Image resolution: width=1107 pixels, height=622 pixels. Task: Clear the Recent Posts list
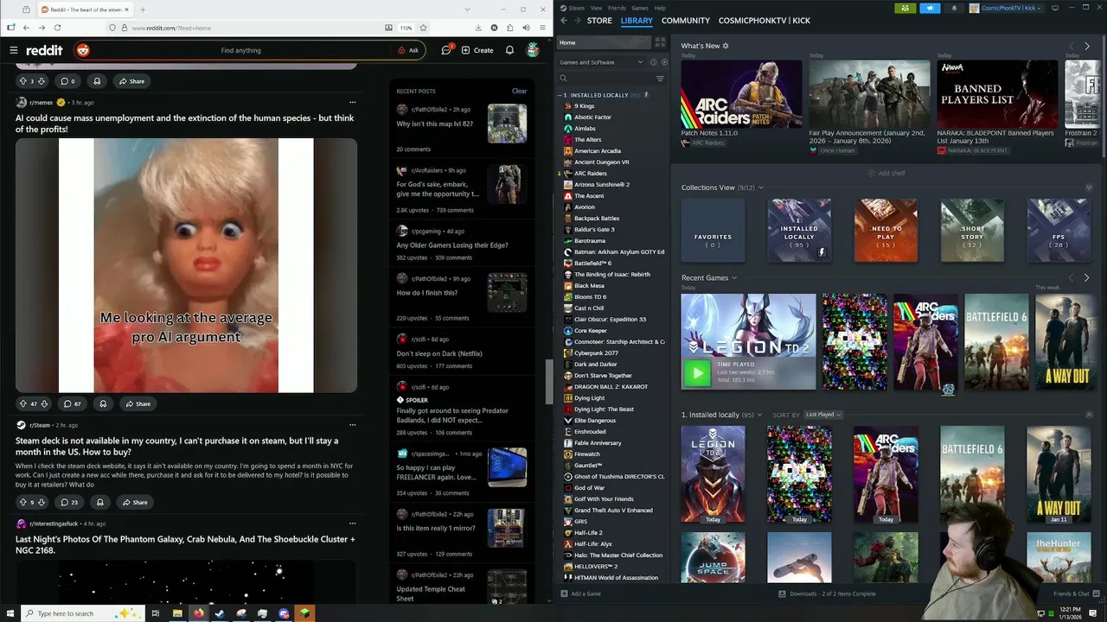(x=519, y=91)
